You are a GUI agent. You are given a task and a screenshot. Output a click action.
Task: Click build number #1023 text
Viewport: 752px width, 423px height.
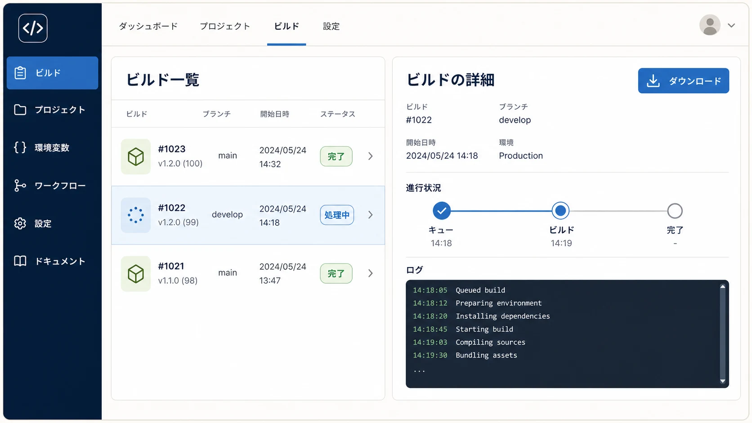[x=172, y=149]
